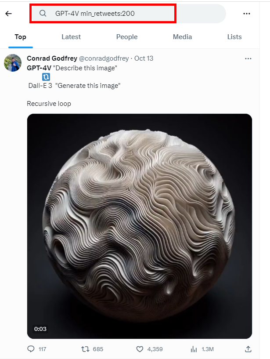This screenshot has height=359, width=270.
Task: Show the Media results tab
Action: [182, 37]
